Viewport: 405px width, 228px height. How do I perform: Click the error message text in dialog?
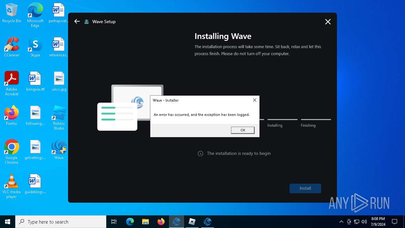click(x=202, y=115)
